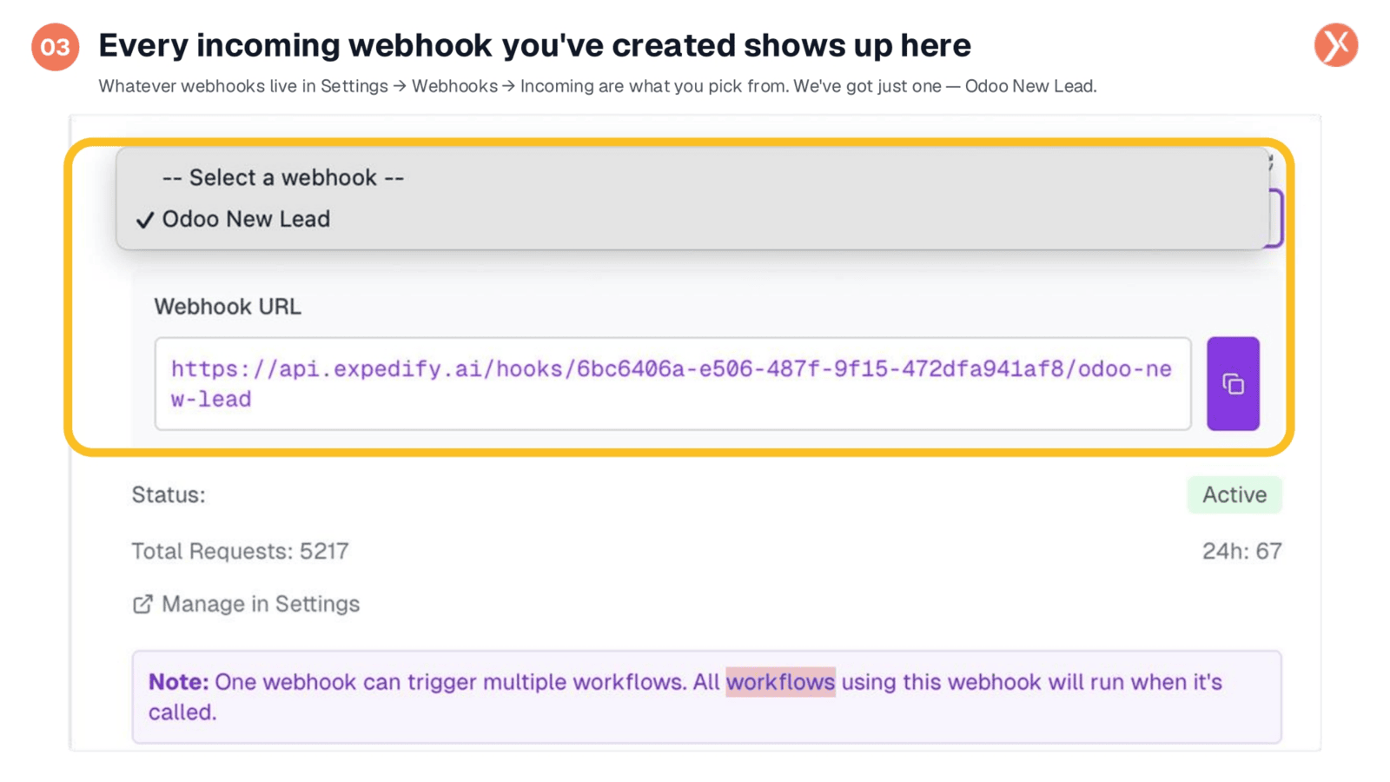The height and width of the screenshot is (782, 1390).
Task: Click the Active status badge
Action: point(1234,494)
